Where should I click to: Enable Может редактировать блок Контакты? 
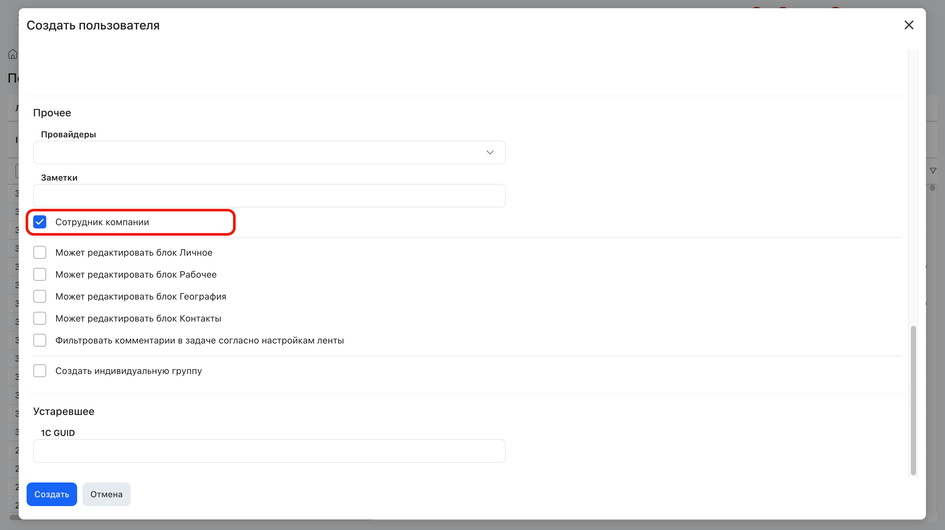pyautogui.click(x=40, y=318)
